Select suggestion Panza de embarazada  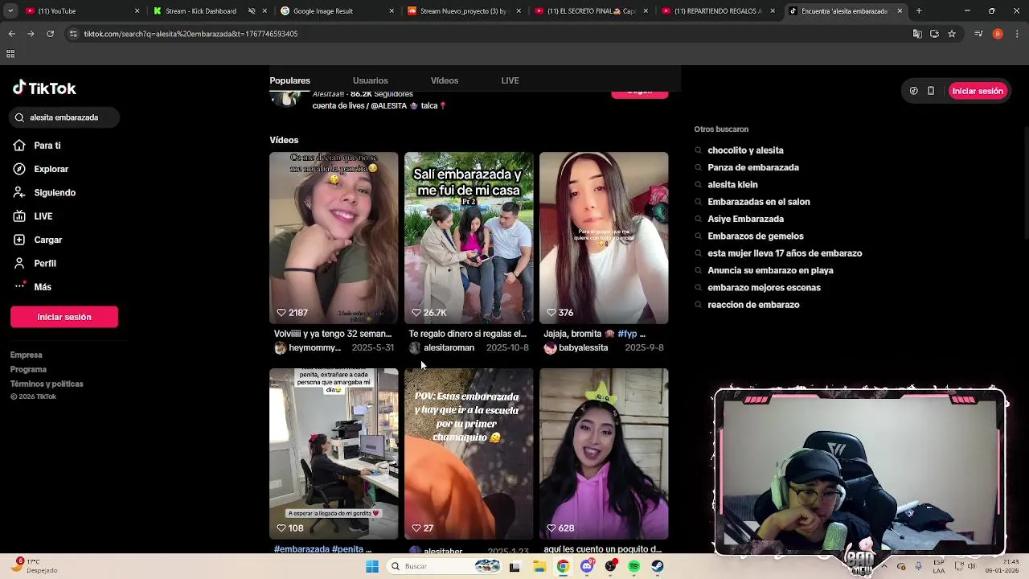tap(753, 167)
